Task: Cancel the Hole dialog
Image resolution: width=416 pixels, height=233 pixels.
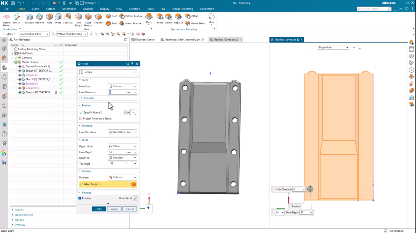Action: (129, 209)
